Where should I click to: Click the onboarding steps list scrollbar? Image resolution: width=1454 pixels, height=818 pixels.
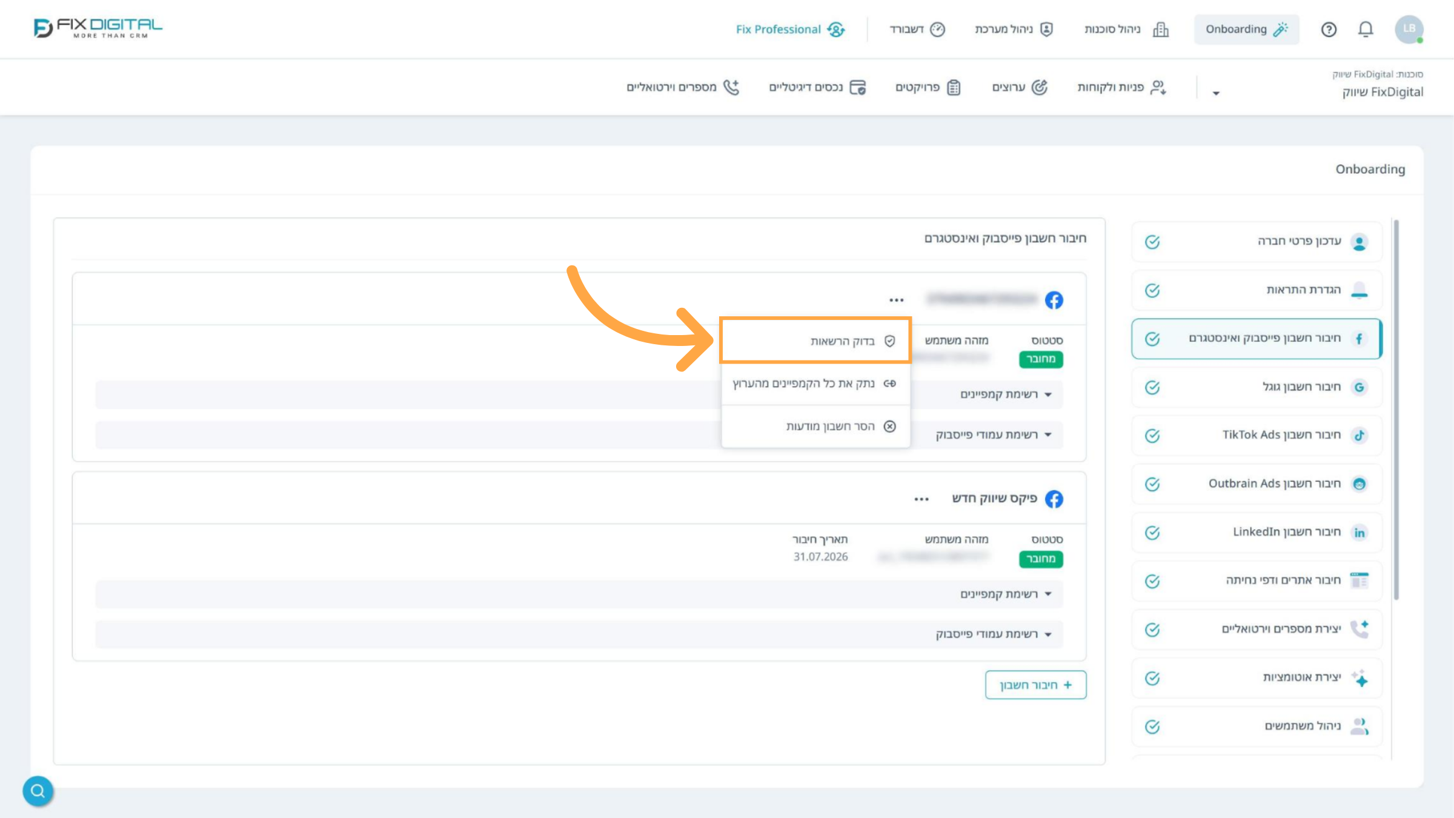click(1396, 410)
